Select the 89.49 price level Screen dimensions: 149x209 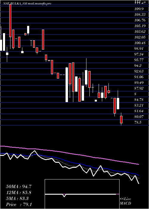(x=139, y=83)
